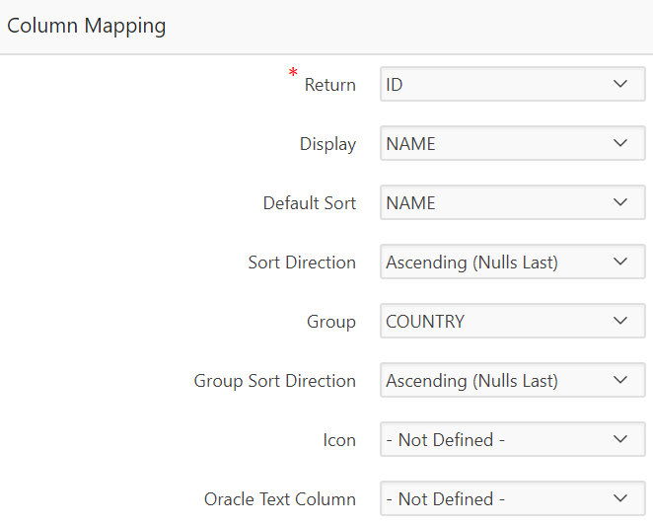Click the Oracle Text Column label text
653x525 pixels.
[x=279, y=499]
